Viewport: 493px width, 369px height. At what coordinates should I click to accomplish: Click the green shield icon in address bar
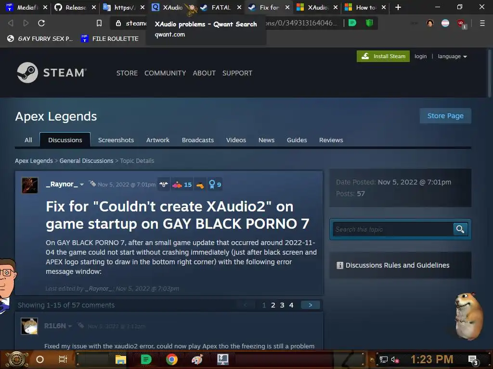369,23
